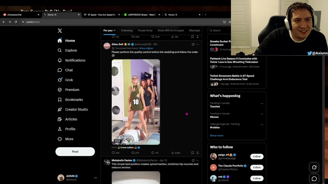The height and width of the screenshot is (184, 328).
Task: Open Grok explain on Aliou Sall post
Action: pos(193,44)
